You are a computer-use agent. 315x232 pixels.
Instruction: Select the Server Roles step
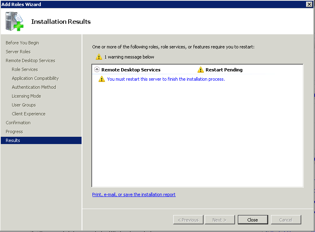point(18,52)
